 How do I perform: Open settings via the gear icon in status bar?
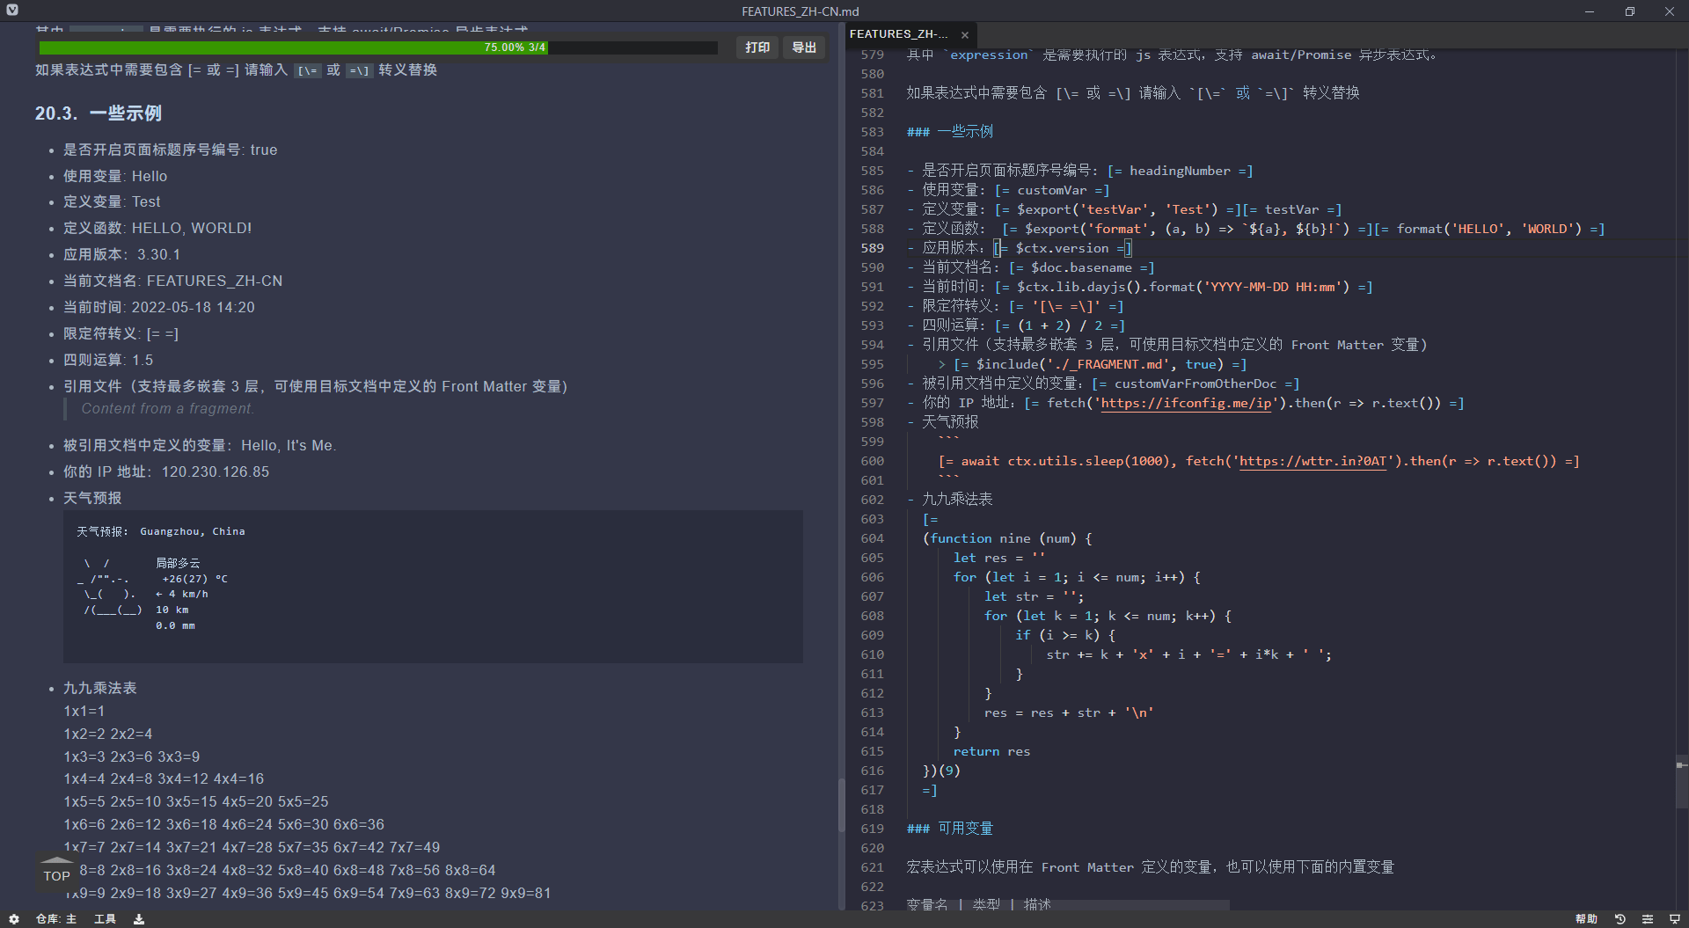tap(14, 919)
